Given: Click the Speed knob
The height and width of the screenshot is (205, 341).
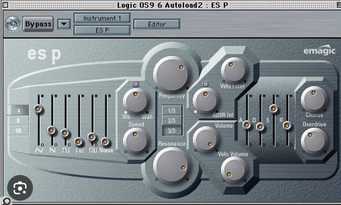Looking at the screenshot, I should pyautogui.click(x=136, y=141).
